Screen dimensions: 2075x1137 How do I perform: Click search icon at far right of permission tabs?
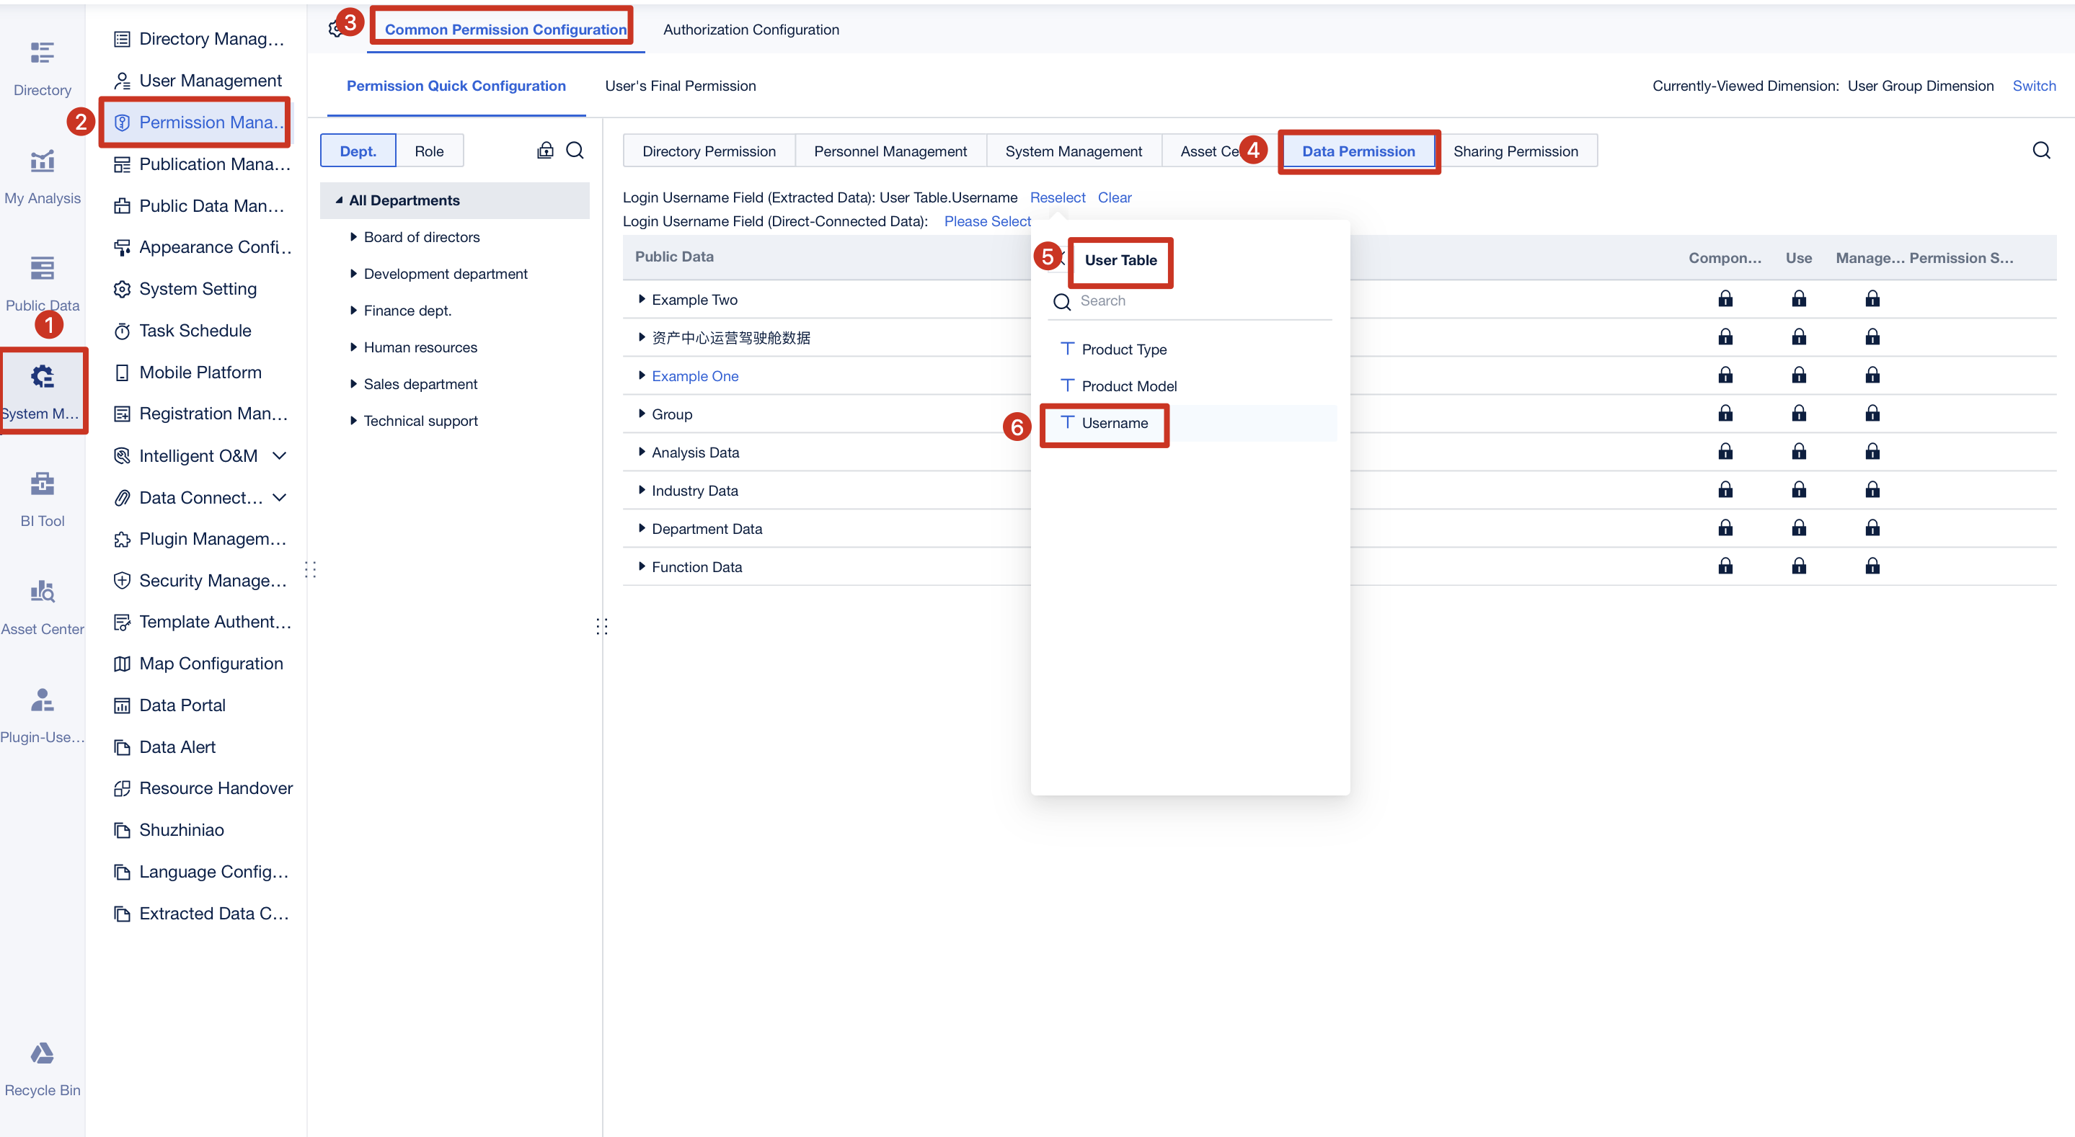pyautogui.click(x=2041, y=151)
